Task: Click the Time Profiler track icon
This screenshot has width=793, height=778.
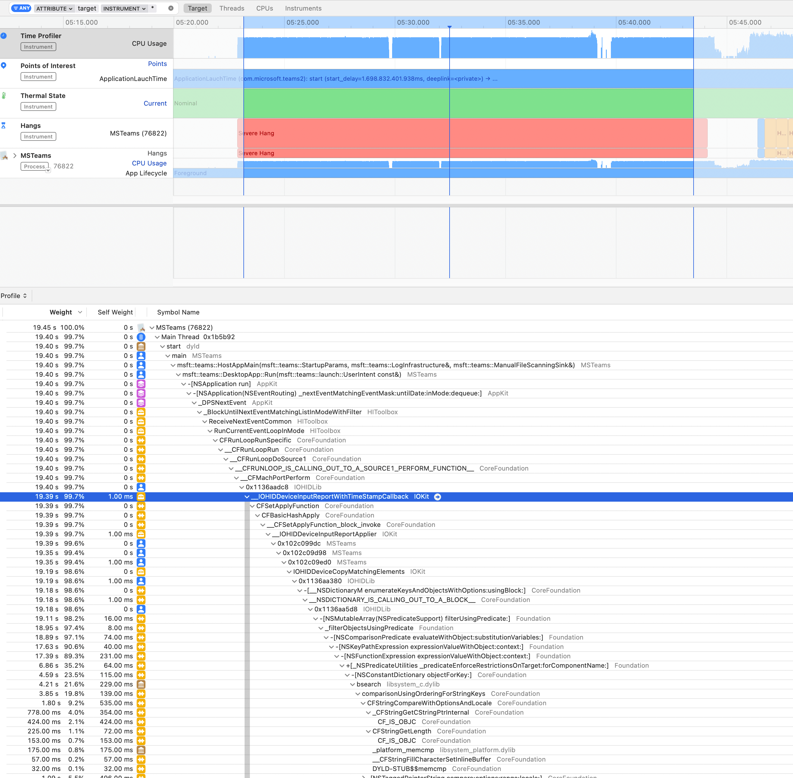Action: point(4,36)
